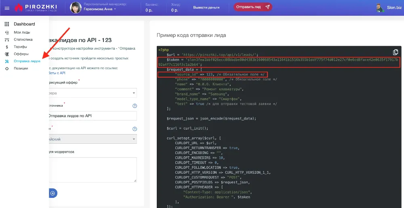Open Мои лиды menu item

coord(22,32)
